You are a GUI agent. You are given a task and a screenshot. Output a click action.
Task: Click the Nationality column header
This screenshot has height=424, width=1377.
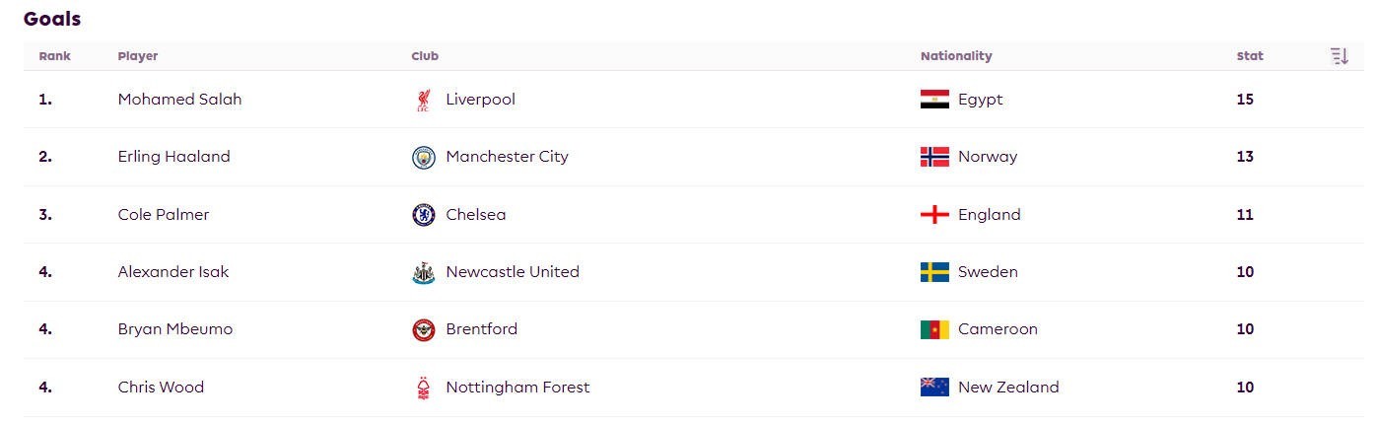[x=956, y=56]
